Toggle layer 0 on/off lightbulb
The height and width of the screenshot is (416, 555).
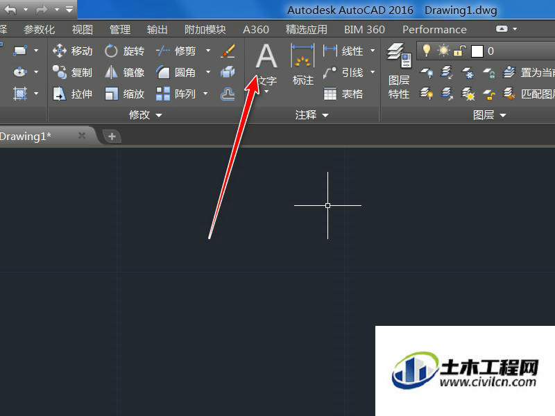point(427,51)
